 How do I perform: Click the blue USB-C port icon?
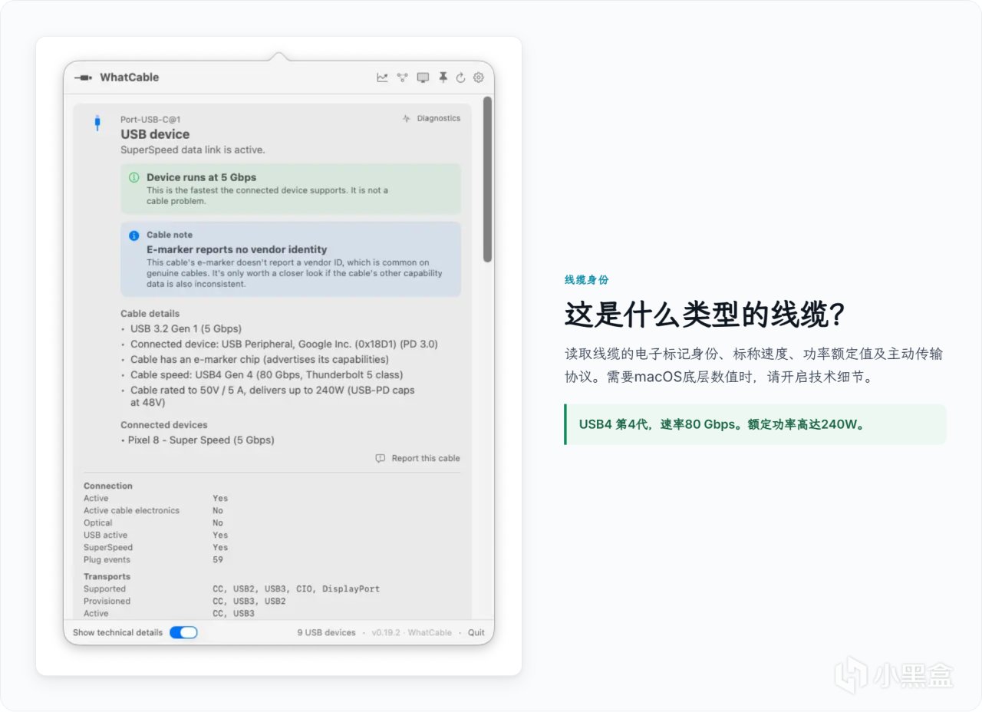pos(97,123)
